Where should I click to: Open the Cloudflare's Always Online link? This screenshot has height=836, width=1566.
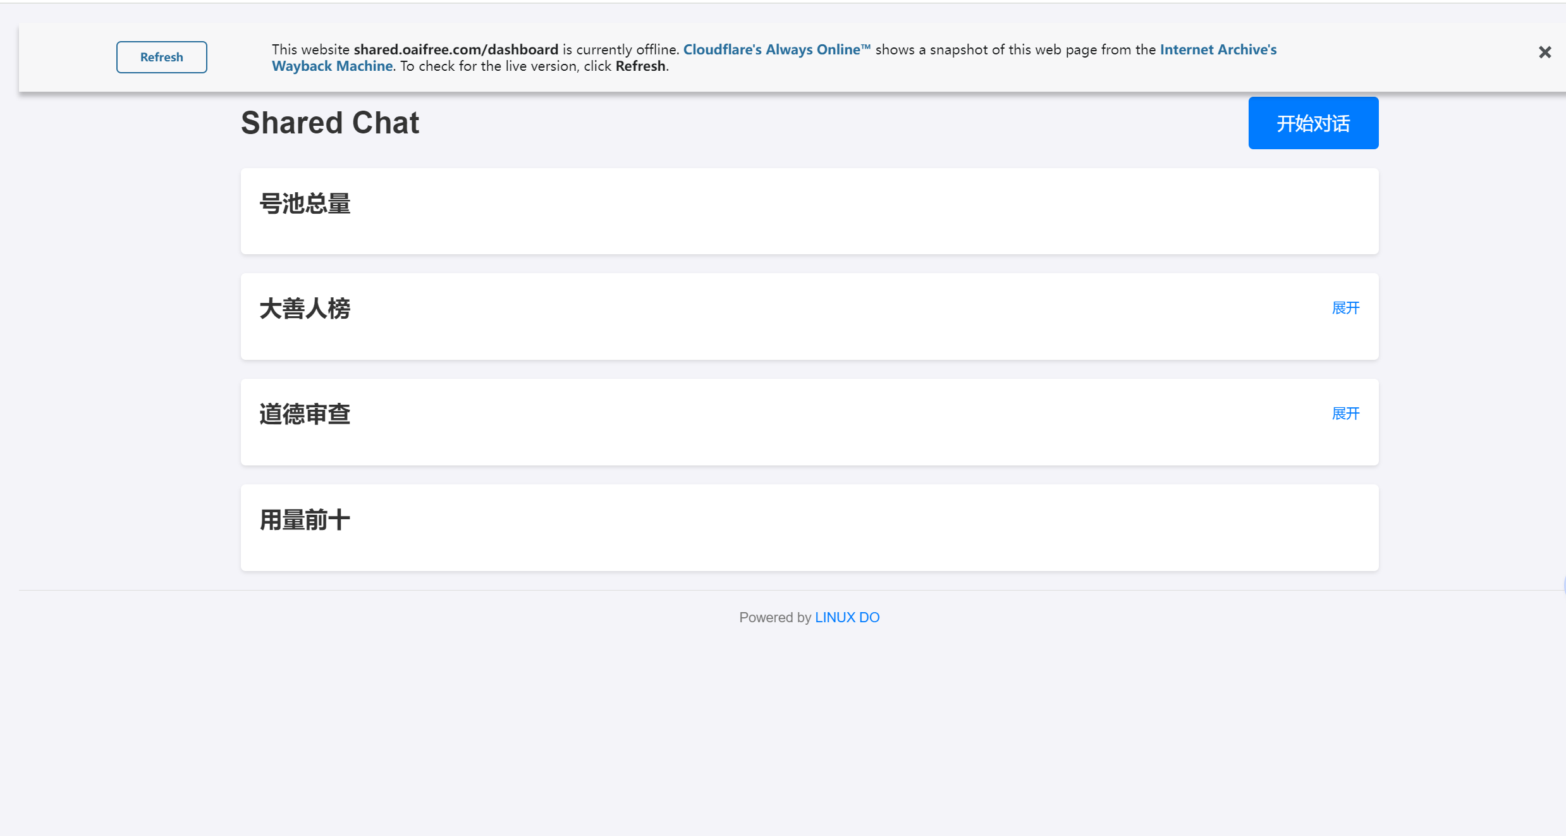[x=776, y=49]
